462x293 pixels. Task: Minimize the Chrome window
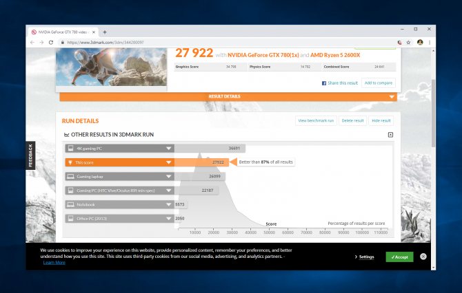pos(403,30)
